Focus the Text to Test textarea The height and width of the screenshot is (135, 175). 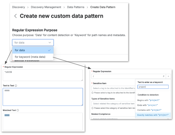[43, 97]
